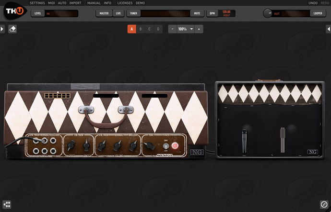Click the LOOPER button
The height and width of the screenshot is (212, 331).
click(x=318, y=13)
